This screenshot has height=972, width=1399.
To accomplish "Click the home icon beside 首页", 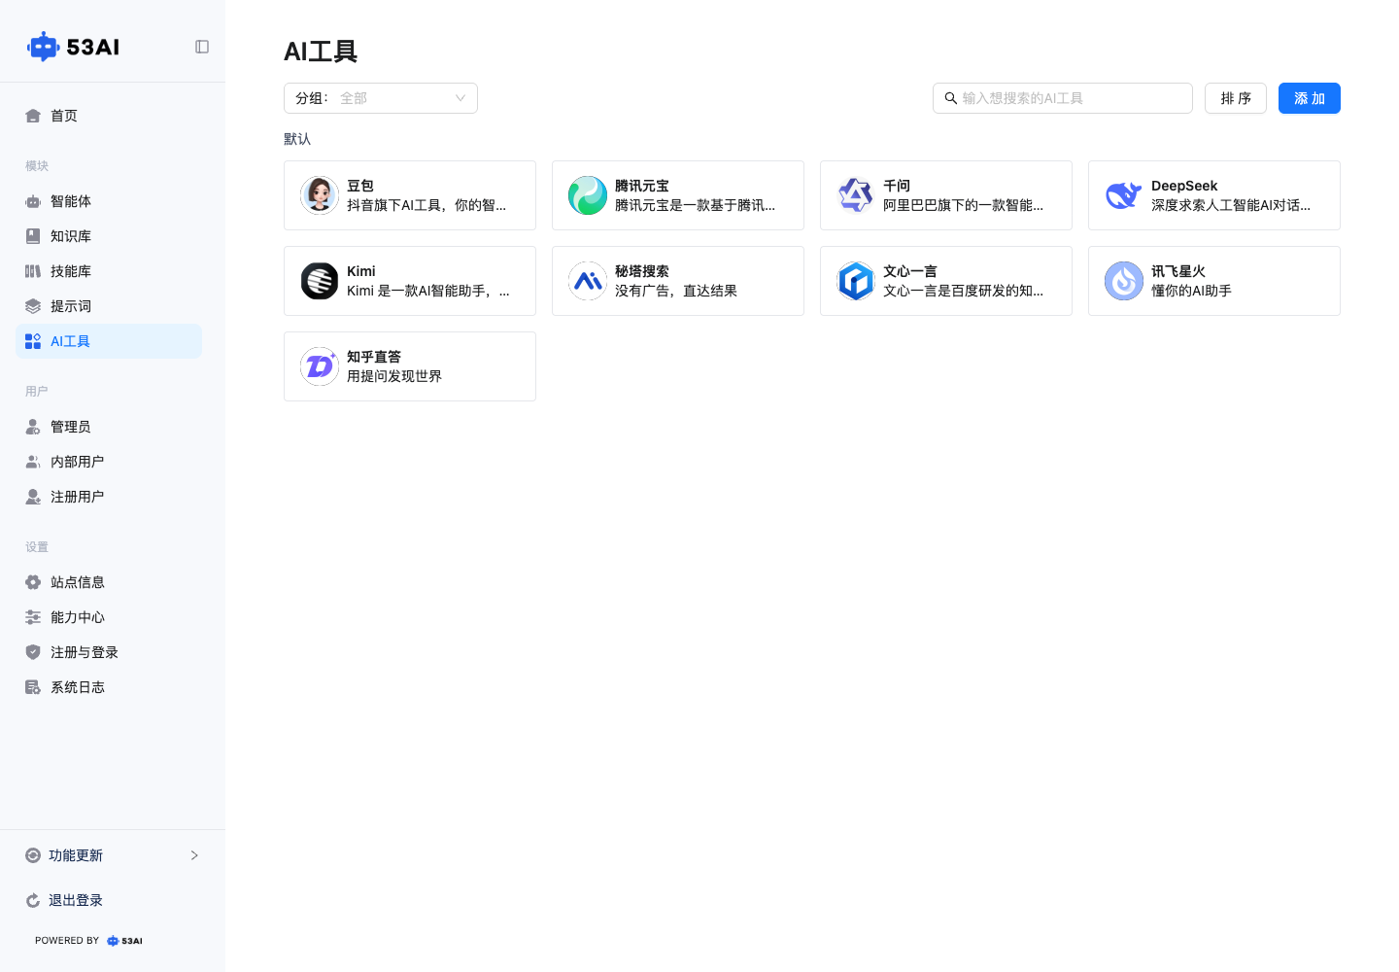I will coord(33,116).
